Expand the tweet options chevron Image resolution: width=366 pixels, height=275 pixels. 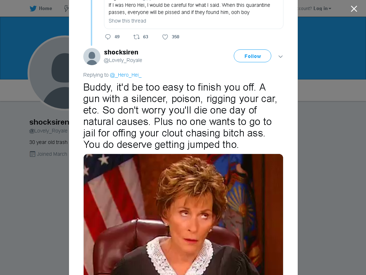pyautogui.click(x=281, y=56)
